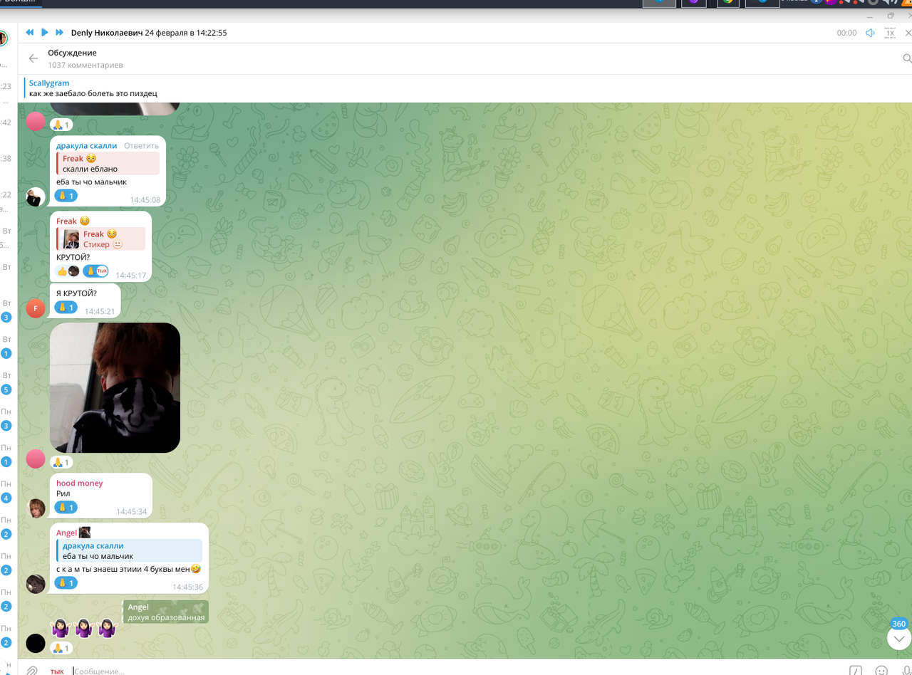The image size is (912, 675).
Task: Open the black avatar near sticker
Action: coord(36,644)
